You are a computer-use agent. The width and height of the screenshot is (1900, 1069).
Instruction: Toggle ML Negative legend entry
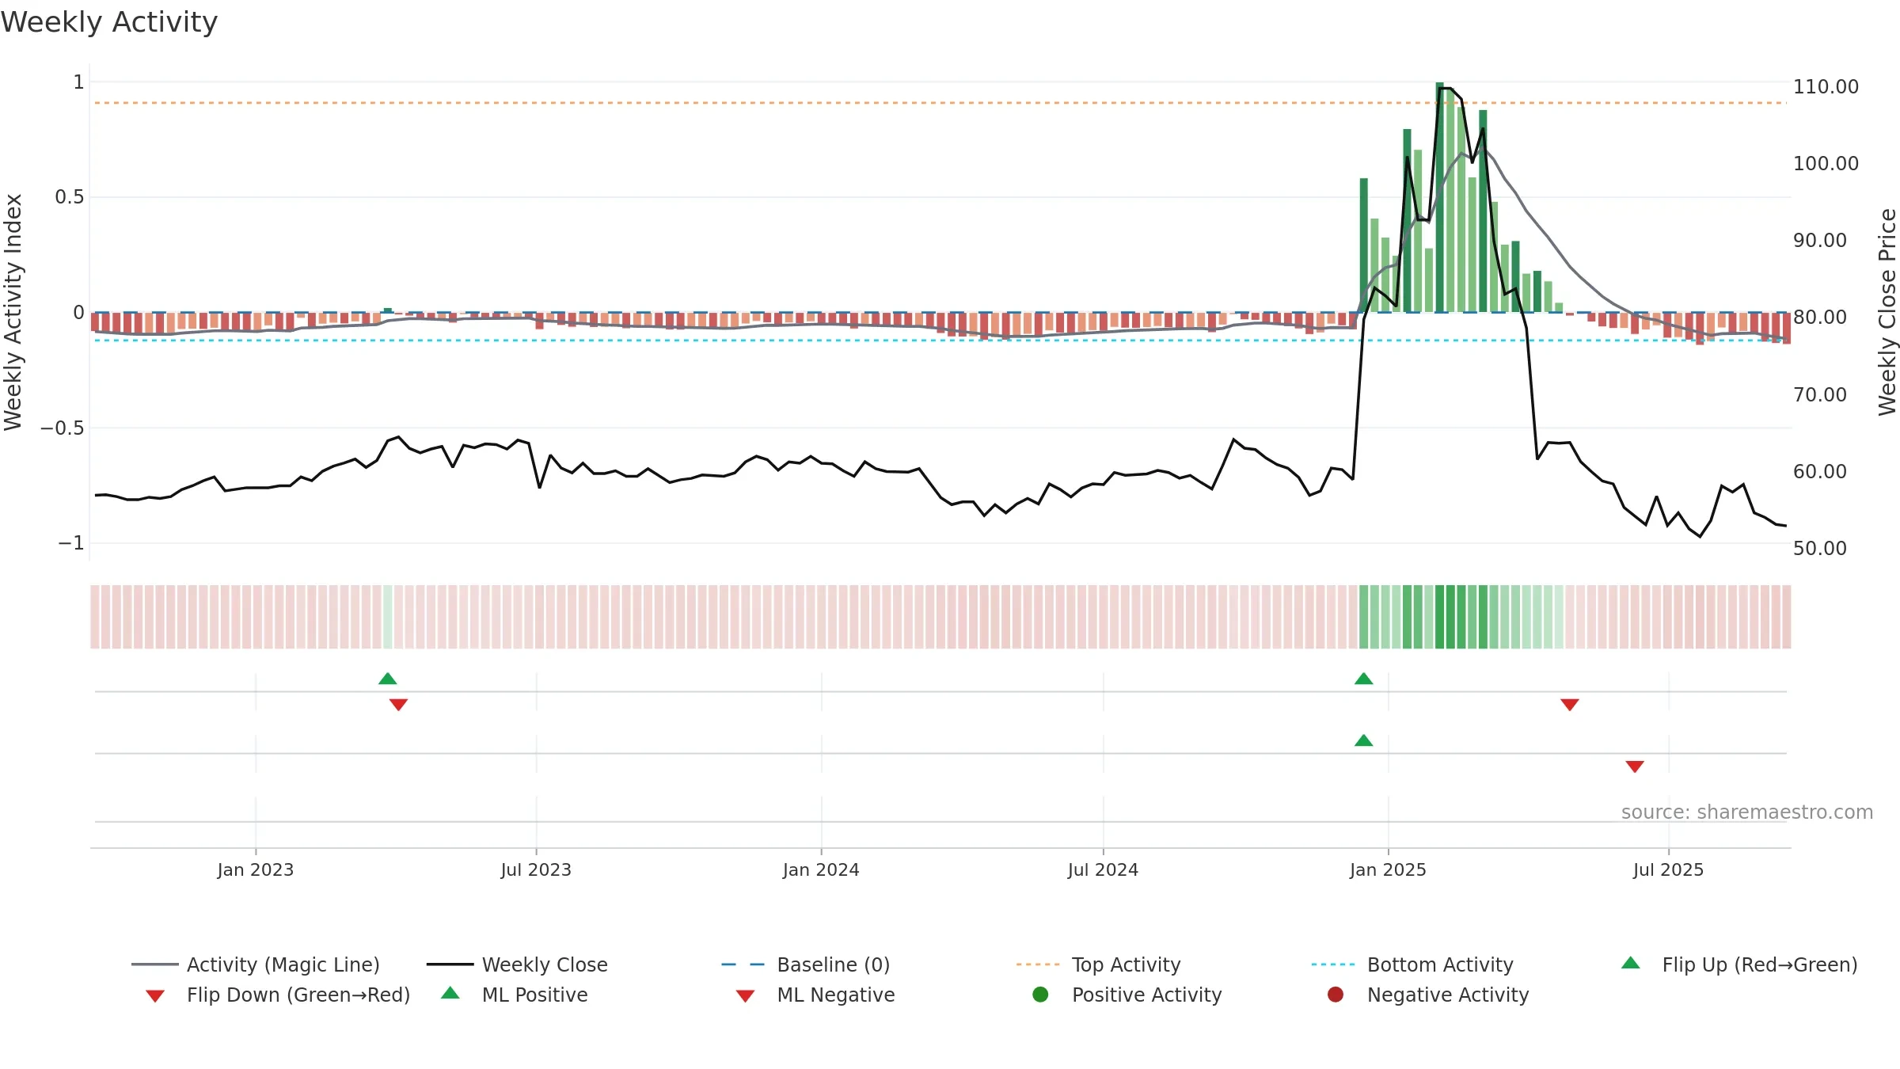815,995
